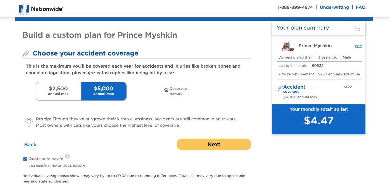Select the $5,000 annual max option
390x193 pixels.
104,91
